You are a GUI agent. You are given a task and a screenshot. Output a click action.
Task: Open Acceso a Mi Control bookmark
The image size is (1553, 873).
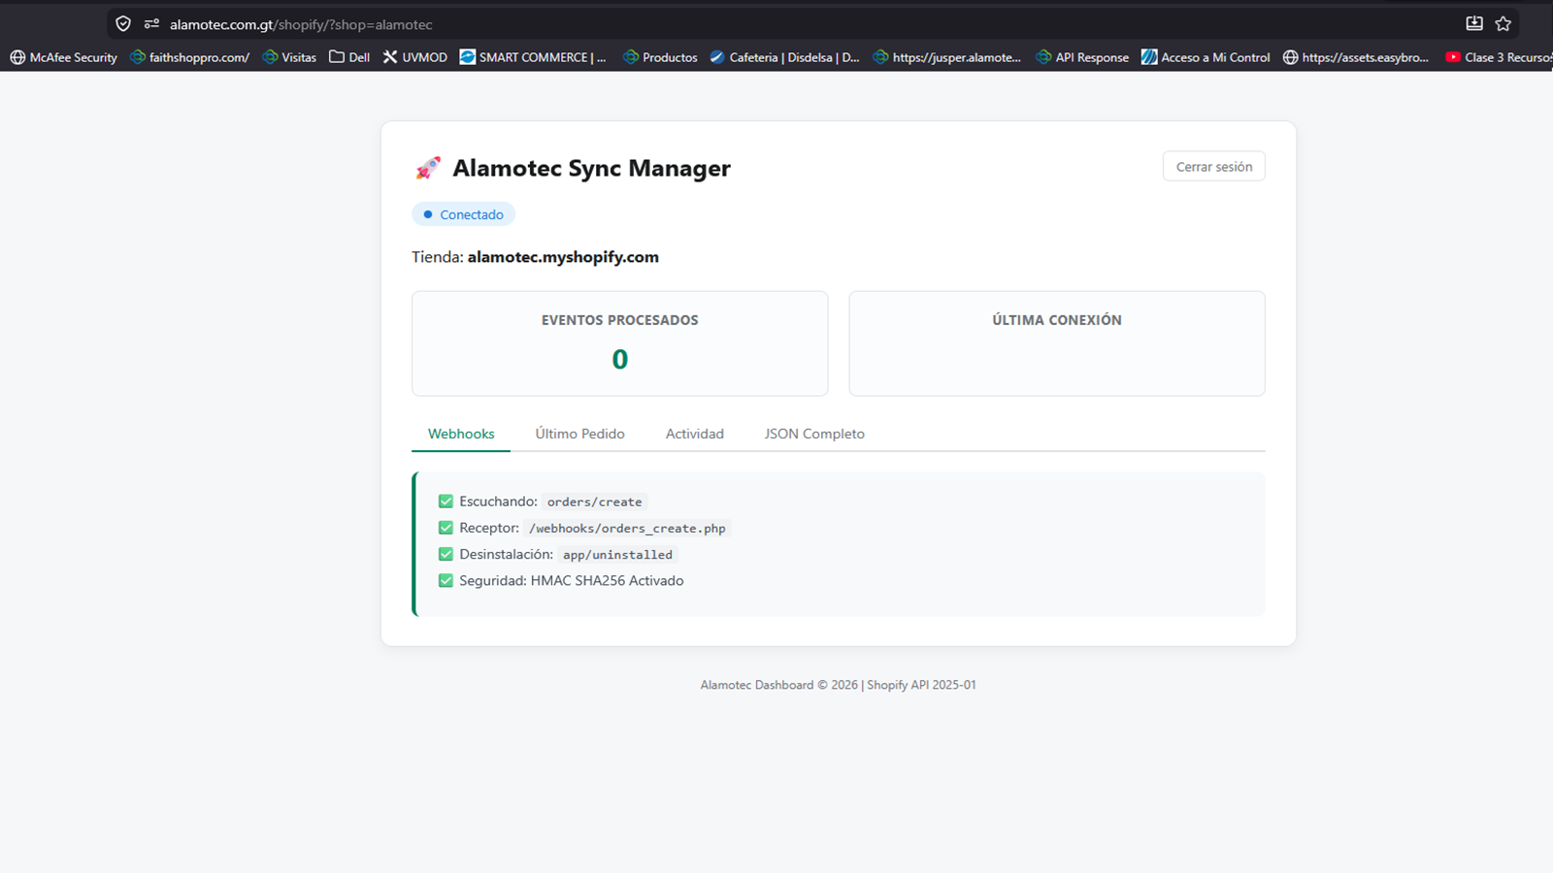pyautogui.click(x=1206, y=57)
